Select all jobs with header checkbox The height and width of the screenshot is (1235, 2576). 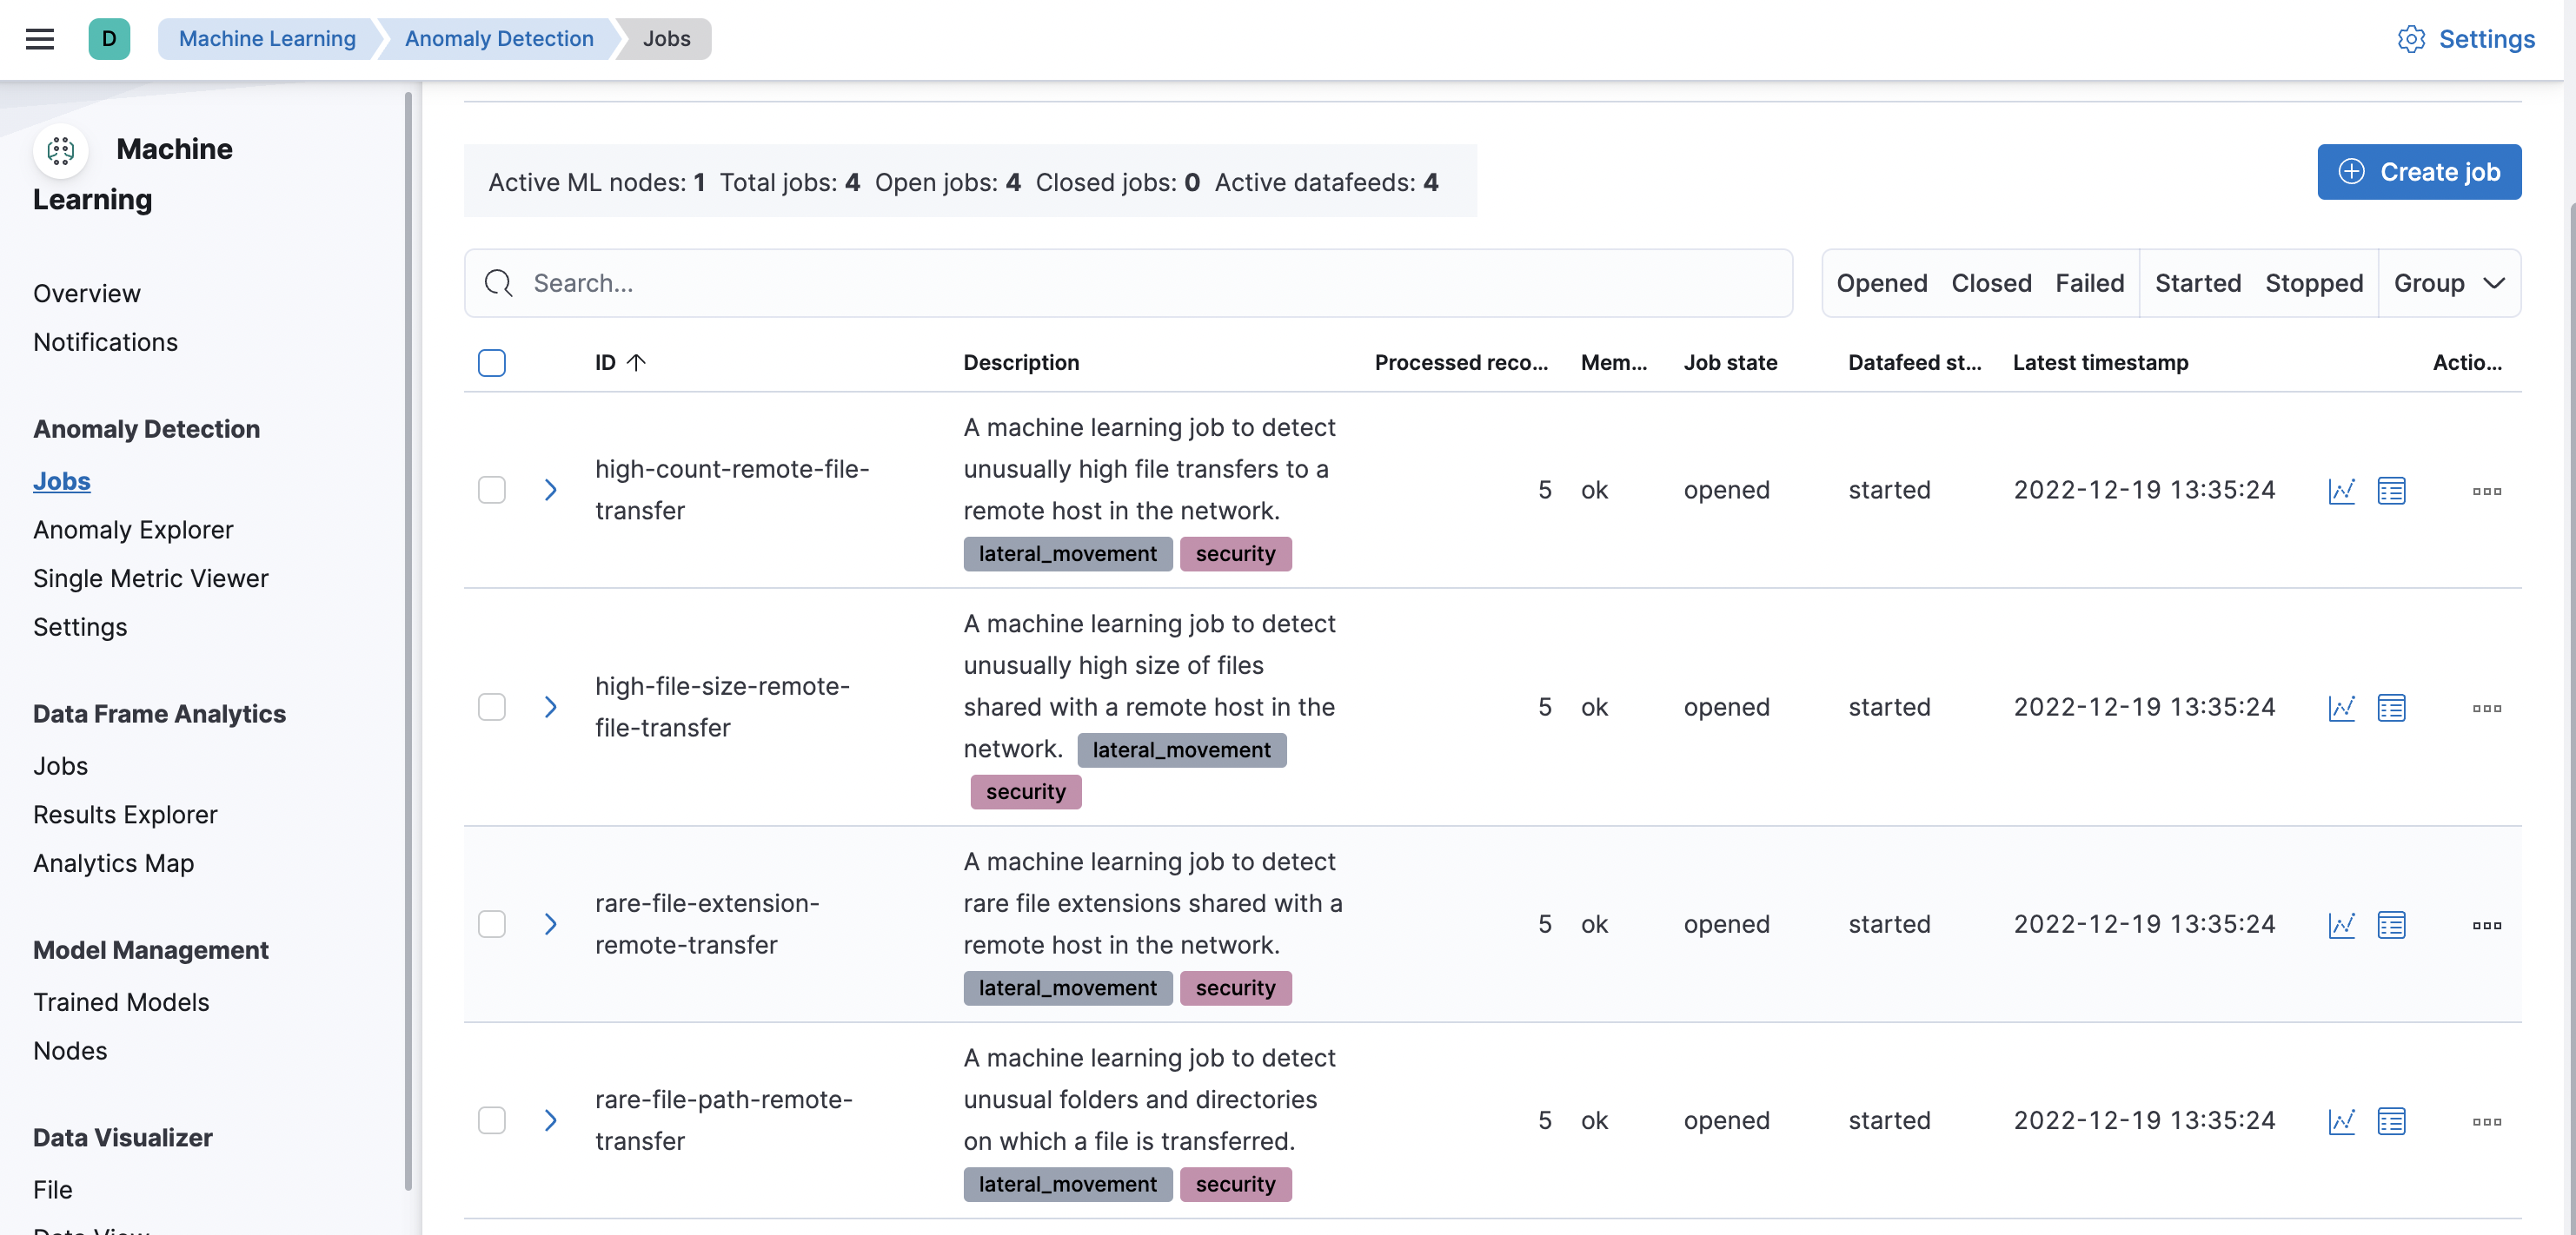tap(492, 363)
